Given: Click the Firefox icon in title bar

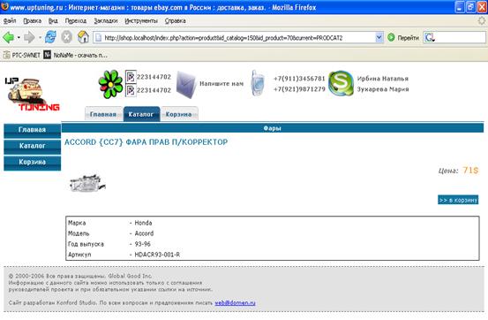Looking at the screenshot, I should point(4,6).
